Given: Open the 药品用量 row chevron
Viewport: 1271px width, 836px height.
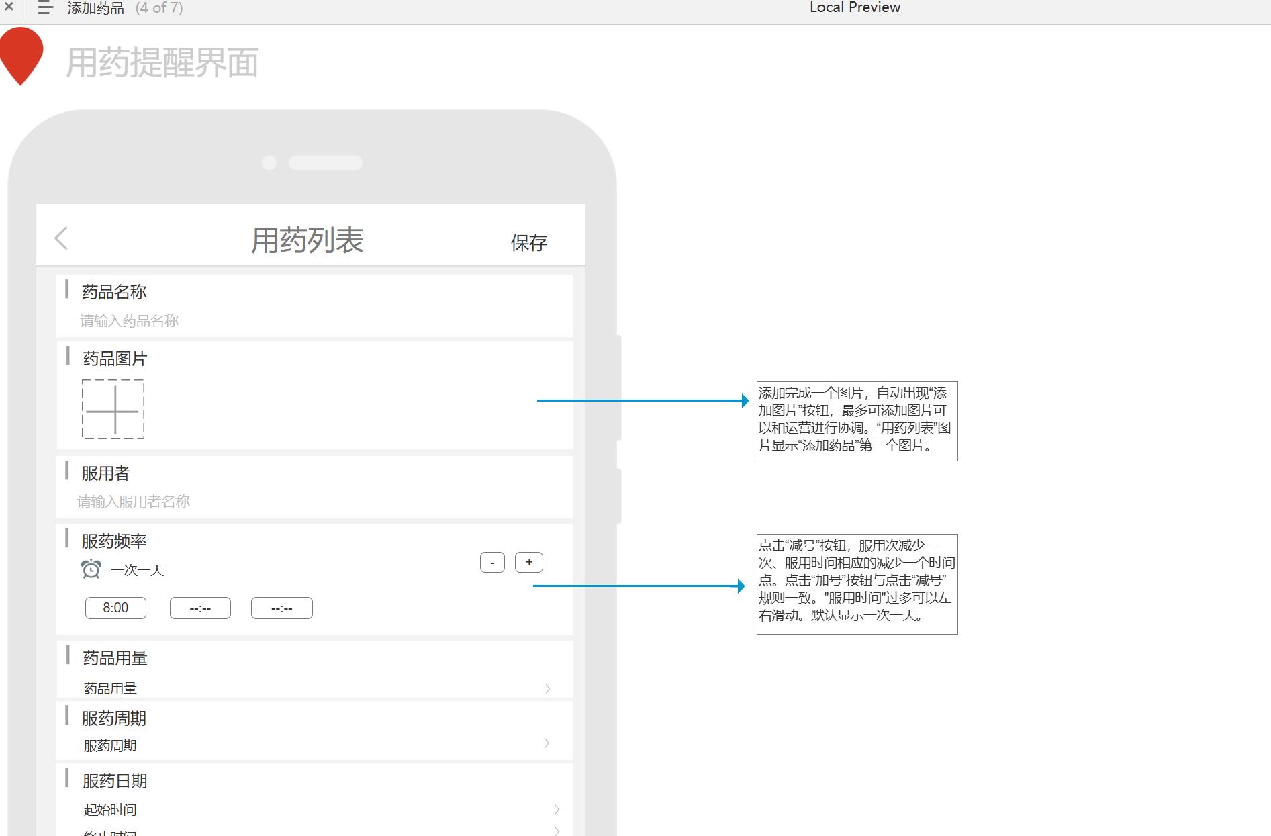Looking at the screenshot, I should click(547, 688).
